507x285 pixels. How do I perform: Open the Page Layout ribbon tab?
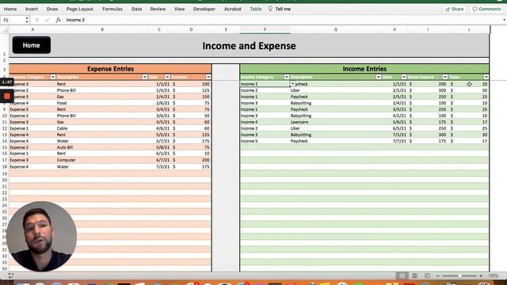click(x=80, y=9)
